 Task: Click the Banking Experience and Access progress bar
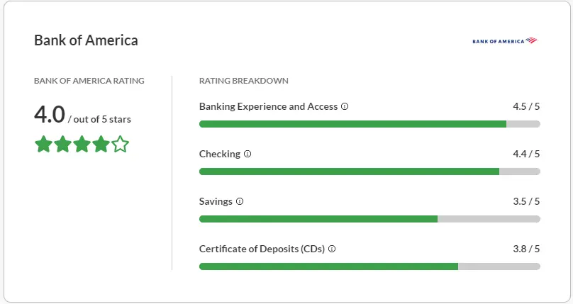369,124
